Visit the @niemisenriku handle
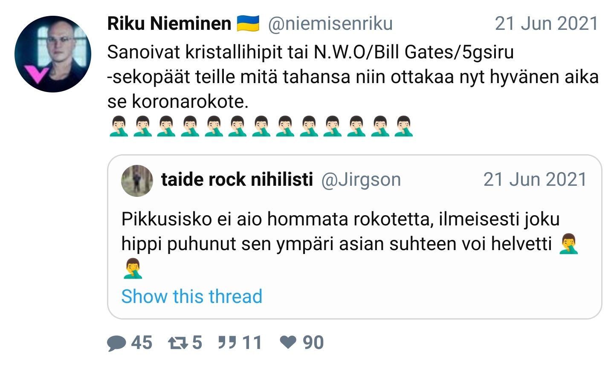Image resolution: width=614 pixels, height=366 pixels. click(x=330, y=23)
